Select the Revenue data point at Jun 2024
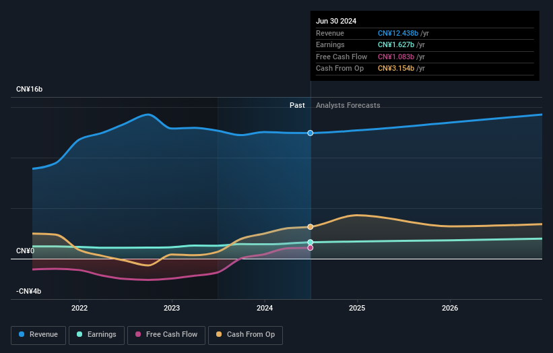This screenshot has width=553, height=353. 311,133
